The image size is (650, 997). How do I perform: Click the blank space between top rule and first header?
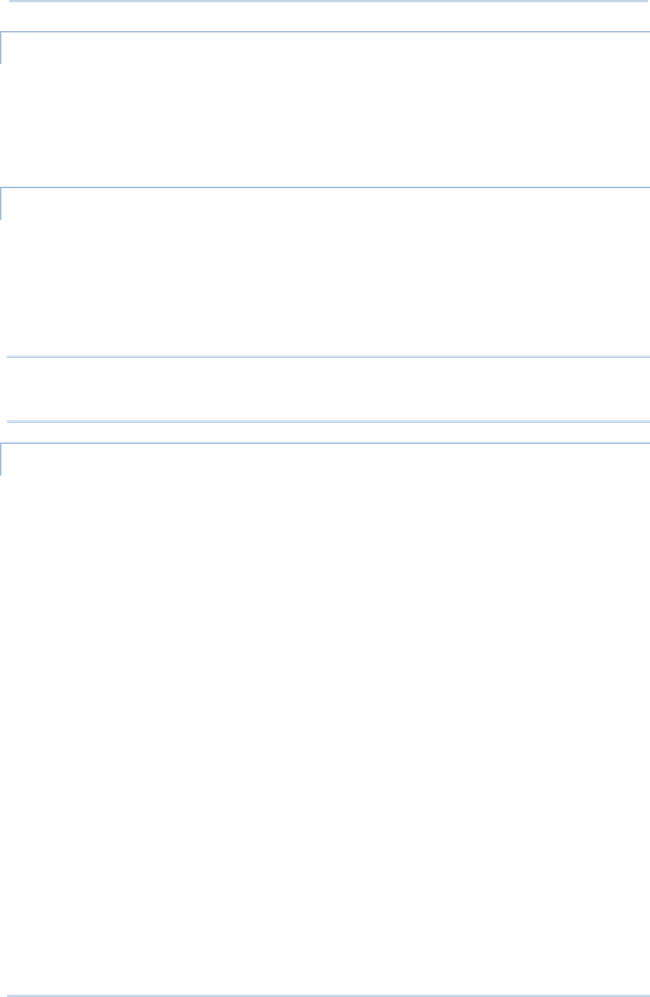(325, 17)
